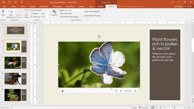Switch to the Insert tab

[23, 6]
